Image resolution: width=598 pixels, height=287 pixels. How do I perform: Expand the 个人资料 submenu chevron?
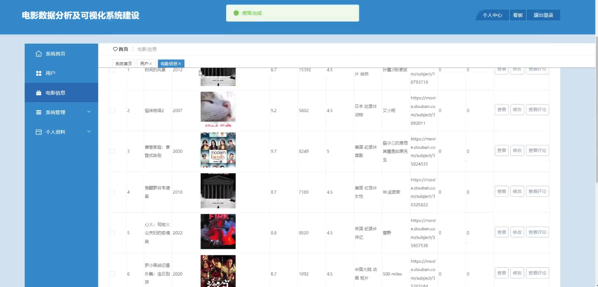[x=89, y=131]
